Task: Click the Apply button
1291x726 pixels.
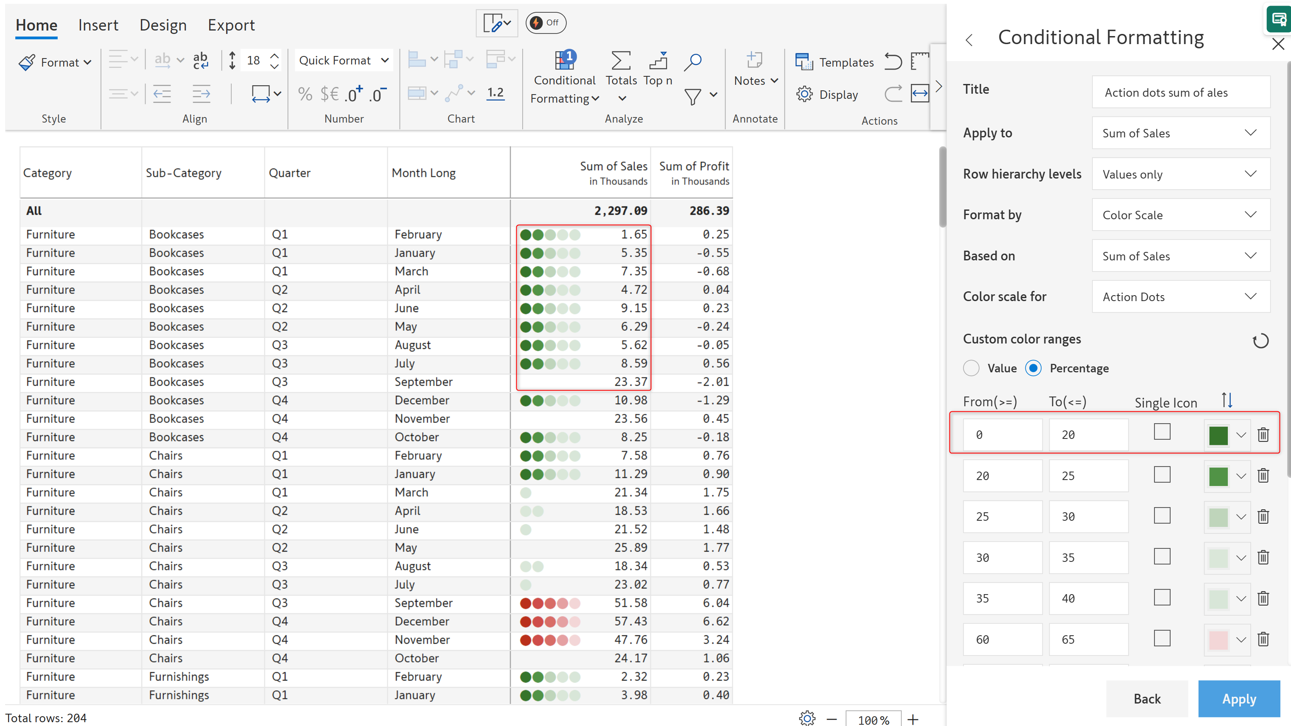Action: coord(1238,698)
